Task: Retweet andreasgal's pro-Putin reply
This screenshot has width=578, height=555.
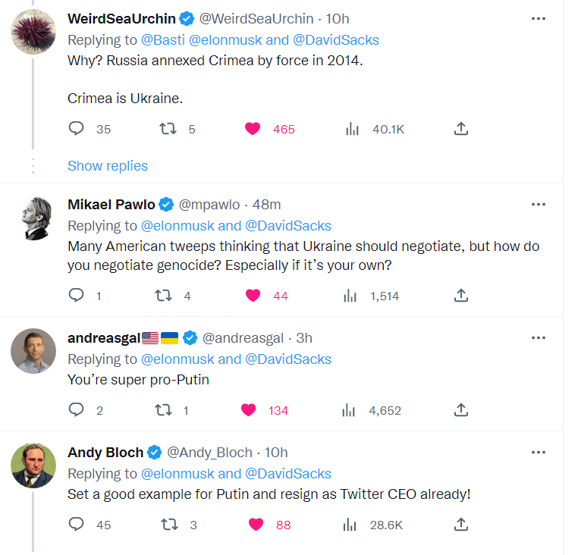Action: [162, 410]
